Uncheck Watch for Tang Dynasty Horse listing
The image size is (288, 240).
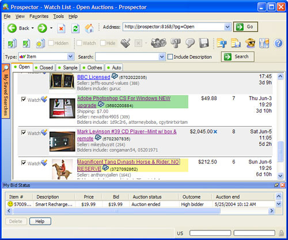(x=24, y=163)
